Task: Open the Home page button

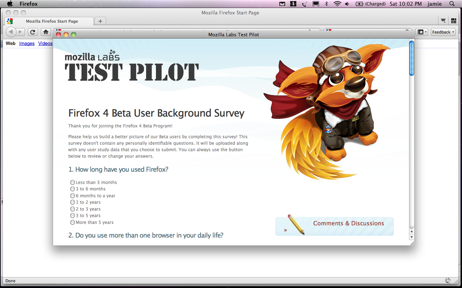Action: [45, 32]
